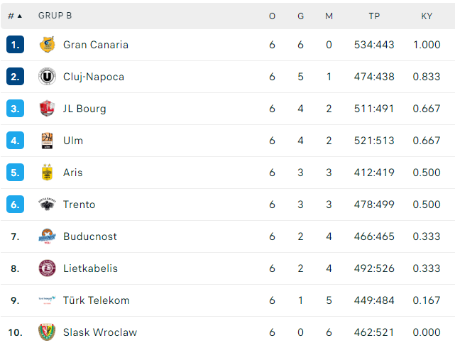The image size is (455, 348).
Task: Click the light blue position 5 badge
Action: pyautogui.click(x=15, y=172)
